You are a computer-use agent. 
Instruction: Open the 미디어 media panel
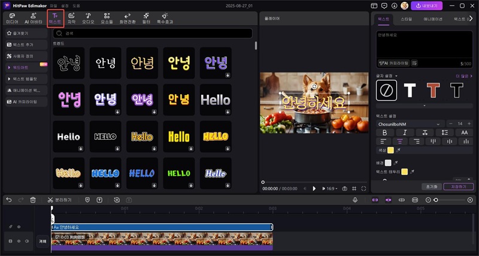12,19
